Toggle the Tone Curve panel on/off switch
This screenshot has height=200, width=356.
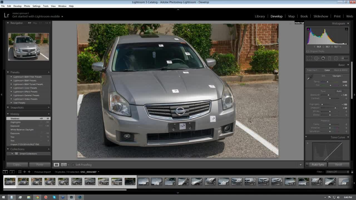coord(306,137)
